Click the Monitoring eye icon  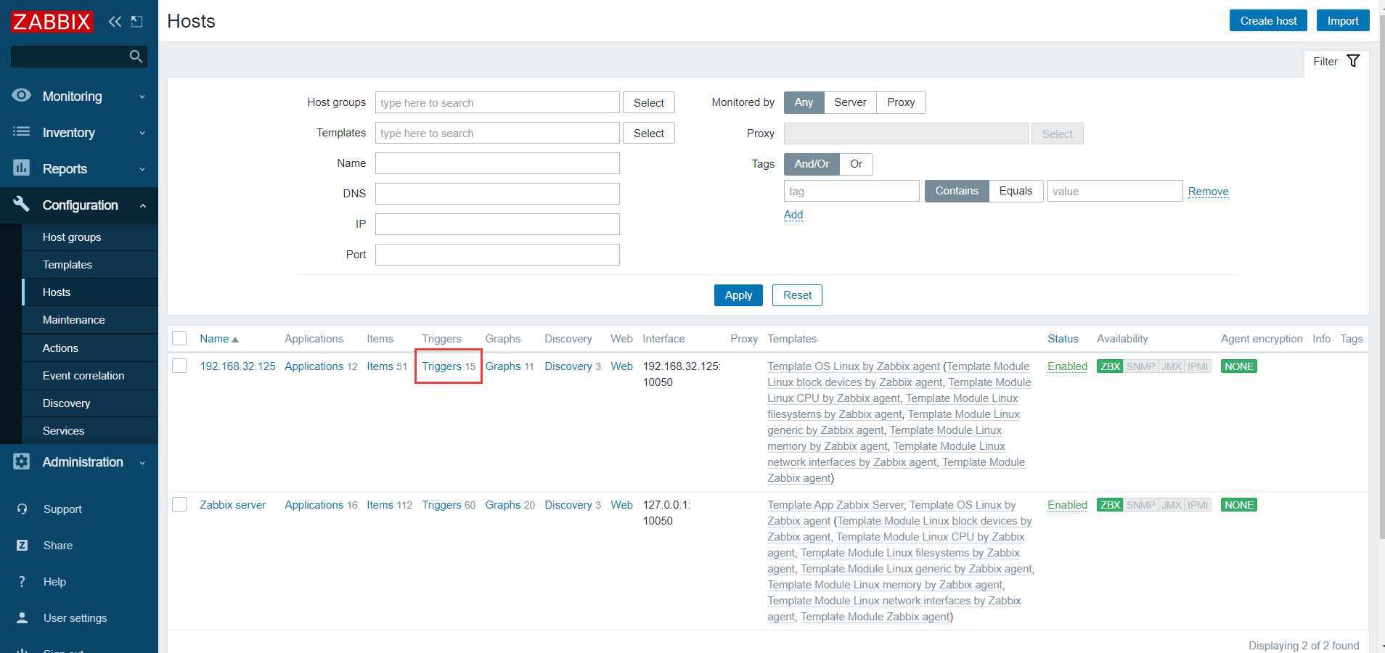click(22, 96)
